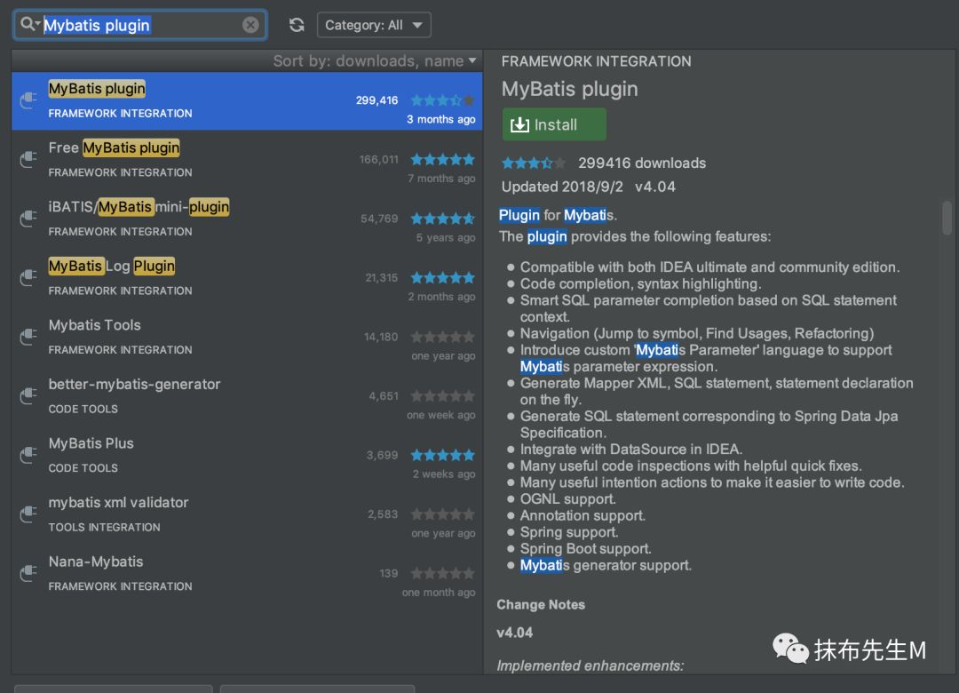959x693 pixels.
Task: Clear the search field with X icon
Action: [250, 25]
